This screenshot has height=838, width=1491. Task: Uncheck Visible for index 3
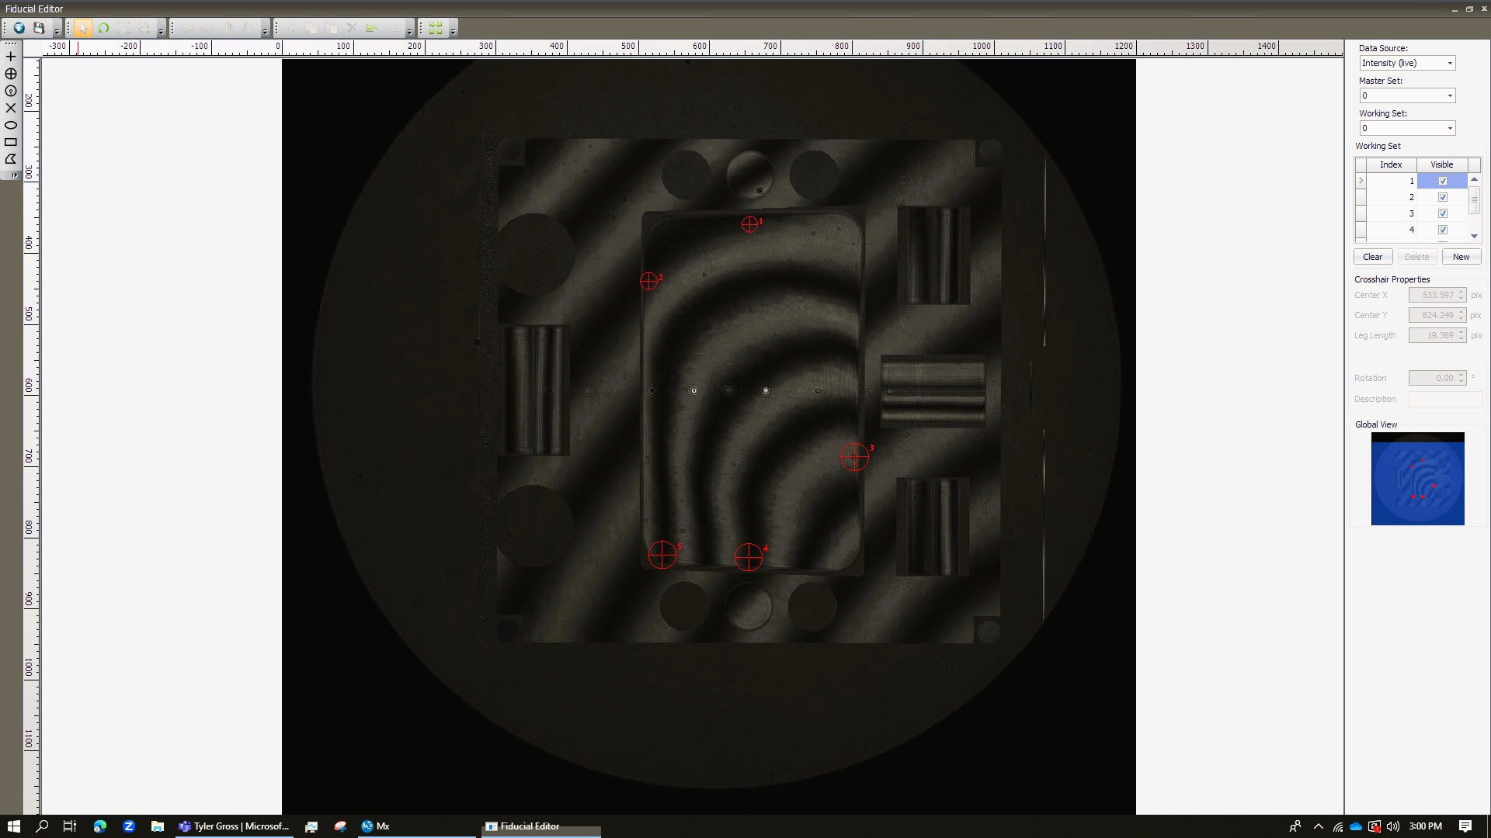pyautogui.click(x=1442, y=213)
